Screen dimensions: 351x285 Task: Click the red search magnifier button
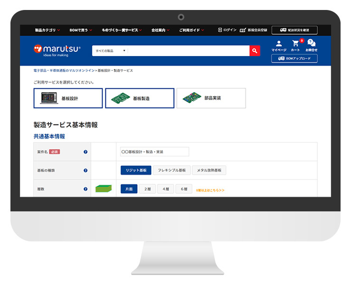(255, 51)
